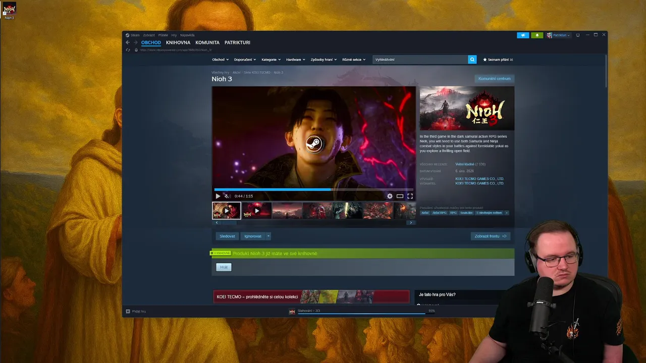Image resolution: width=646 pixels, height=363 pixels.
Task: Click the plus tag button next to tags
Action: point(507,213)
